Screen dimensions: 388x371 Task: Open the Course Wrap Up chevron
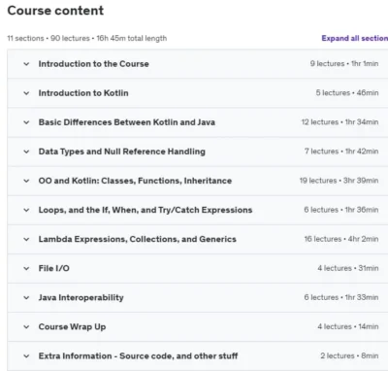26,326
